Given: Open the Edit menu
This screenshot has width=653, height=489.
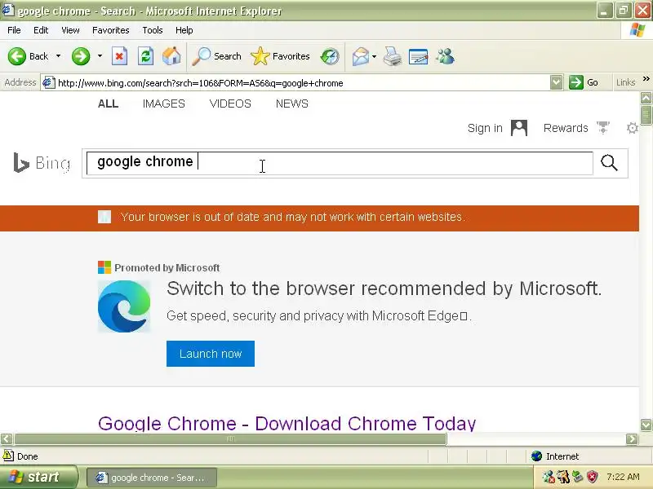Looking at the screenshot, I should click(41, 30).
